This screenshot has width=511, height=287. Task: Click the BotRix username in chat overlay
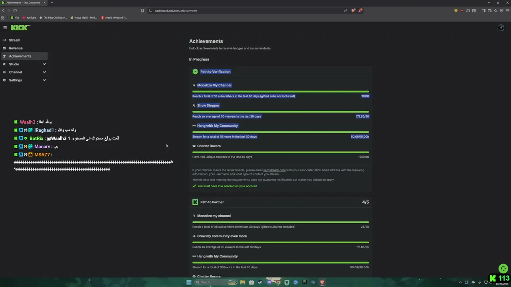click(36, 138)
